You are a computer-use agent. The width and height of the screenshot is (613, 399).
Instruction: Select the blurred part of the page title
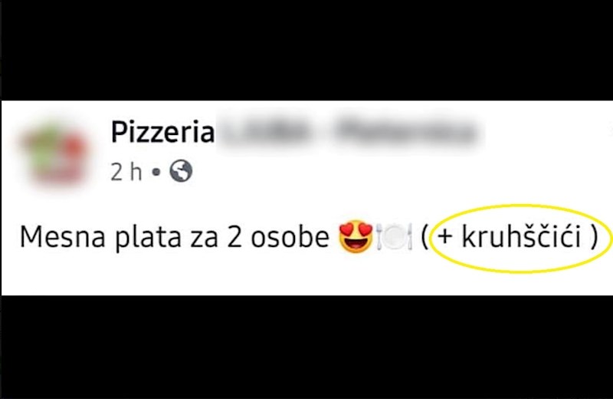[x=347, y=131]
